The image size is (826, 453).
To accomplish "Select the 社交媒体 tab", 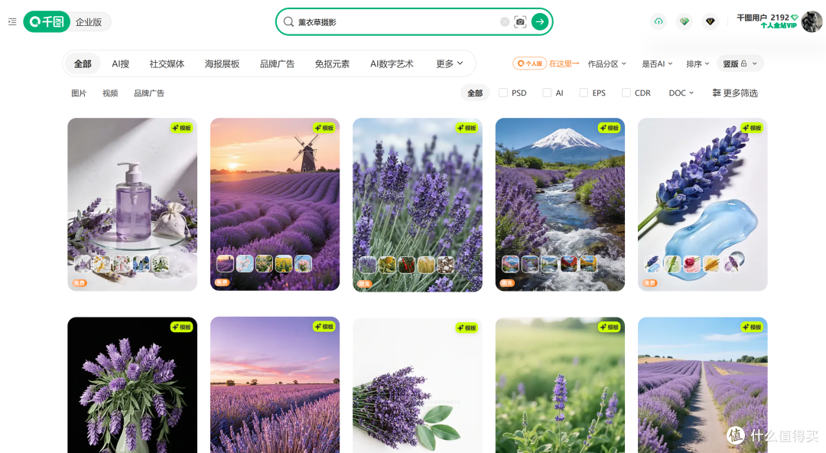I will pyautogui.click(x=167, y=64).
